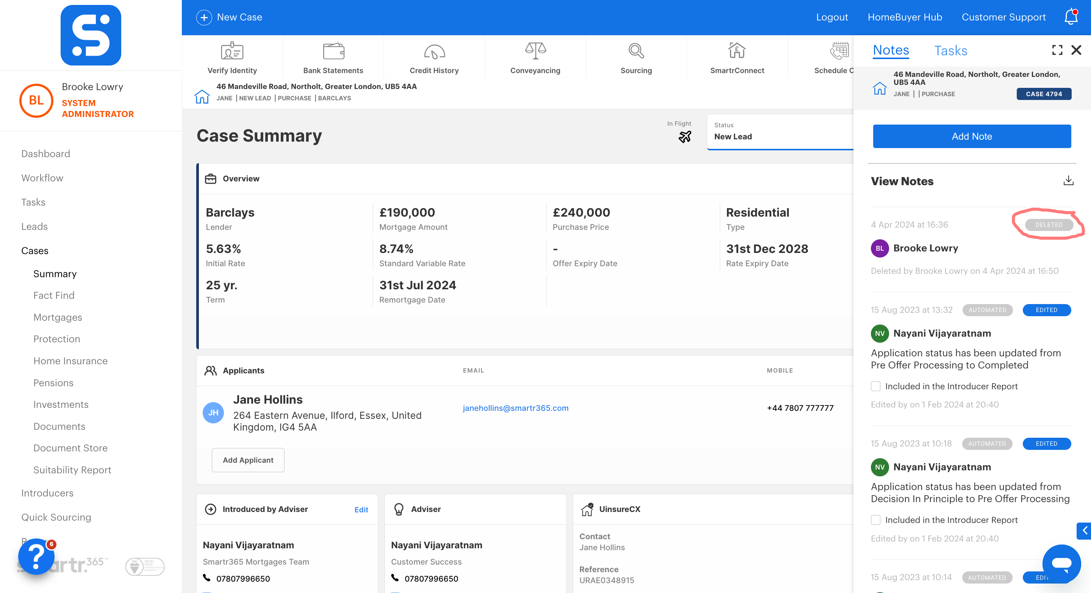Click Edit on Introduced by Adviser card
This screenshot has height=593, width=1091.
pyautogui.click(x=361, y=510)
